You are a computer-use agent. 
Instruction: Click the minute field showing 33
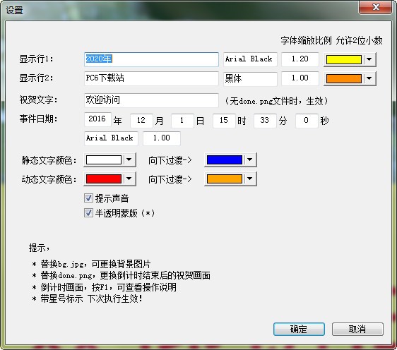pyautogui.click(x=265, y=121)
